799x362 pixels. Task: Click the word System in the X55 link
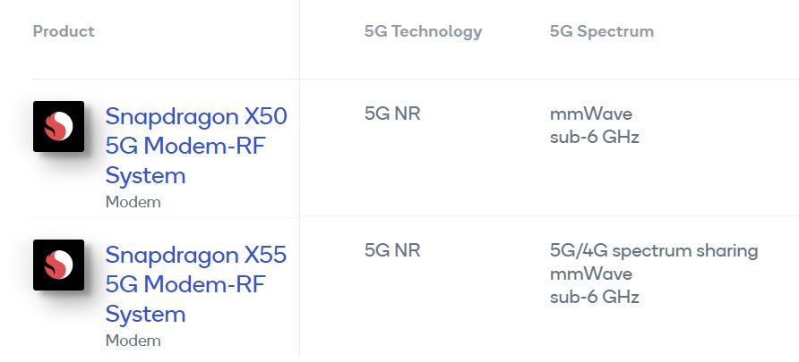pyautogui.click(x=145, y=315)
